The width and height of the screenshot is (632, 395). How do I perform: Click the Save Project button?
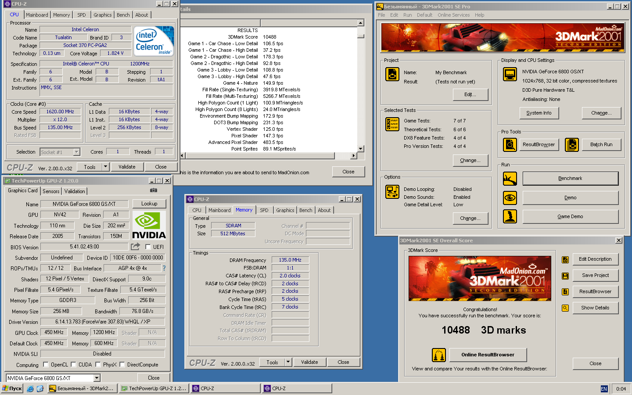(x=595, y=275)
